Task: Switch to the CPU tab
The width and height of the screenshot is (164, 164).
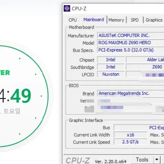Action: [x=73, y=20]
